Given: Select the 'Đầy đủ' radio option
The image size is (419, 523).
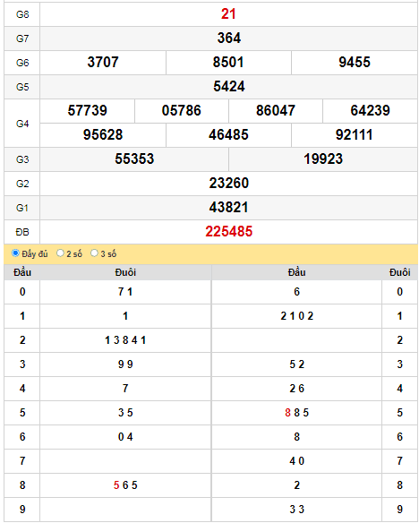Looking at the screenshot, I should [x=15, y=253].
